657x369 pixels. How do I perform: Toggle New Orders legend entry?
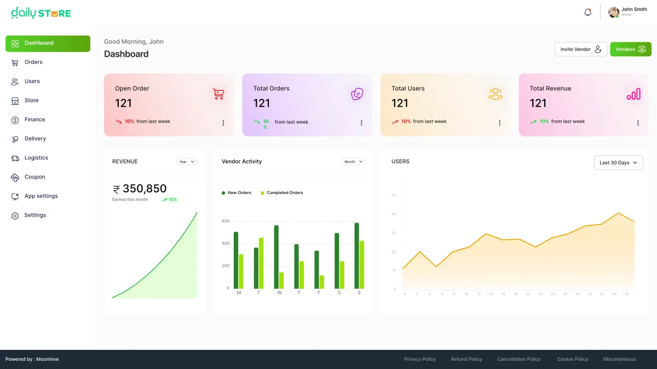coord(237,193)
